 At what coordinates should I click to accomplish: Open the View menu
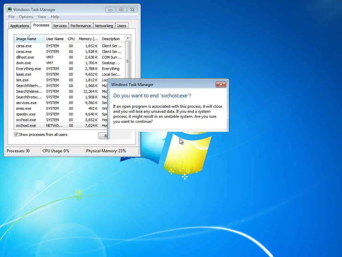(x=42, y=17)
